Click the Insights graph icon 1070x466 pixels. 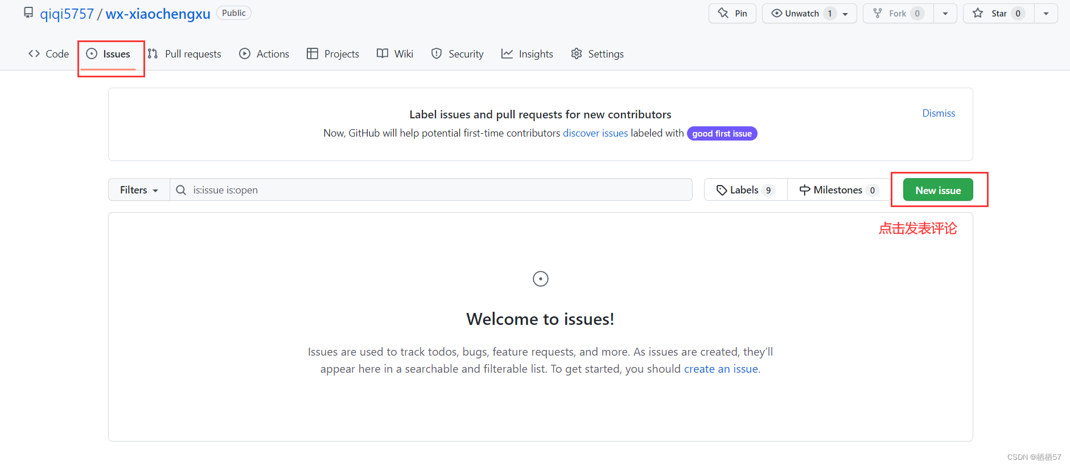[x=507, y=53]
